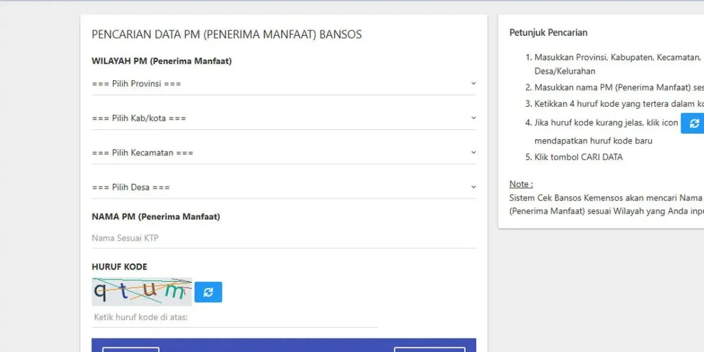The image size is (704, 352).
Task: Click the HURUF KODE label
Action: (119, 267)
